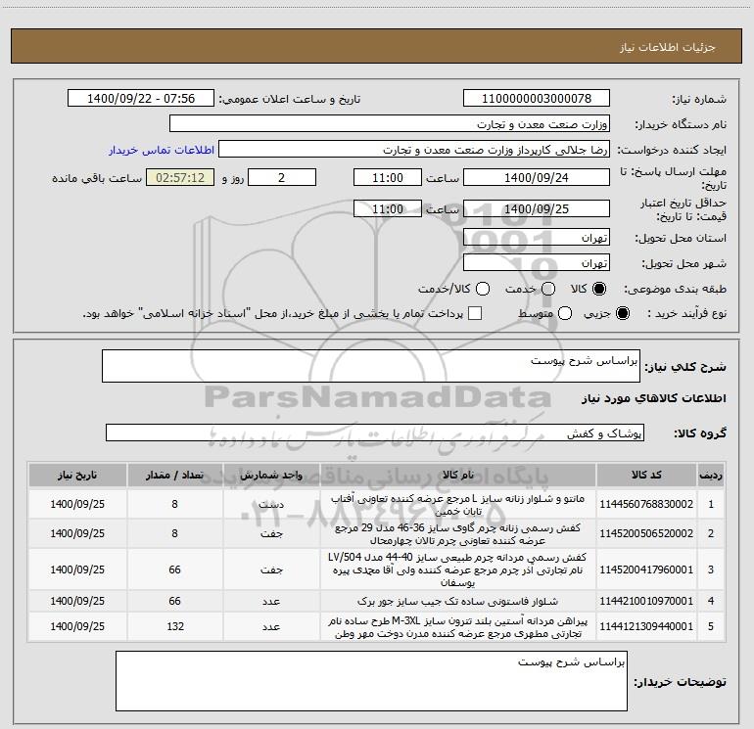
Task: Click the page header جزئیات اطلاعات نیاز
Action: click(667, 47)
